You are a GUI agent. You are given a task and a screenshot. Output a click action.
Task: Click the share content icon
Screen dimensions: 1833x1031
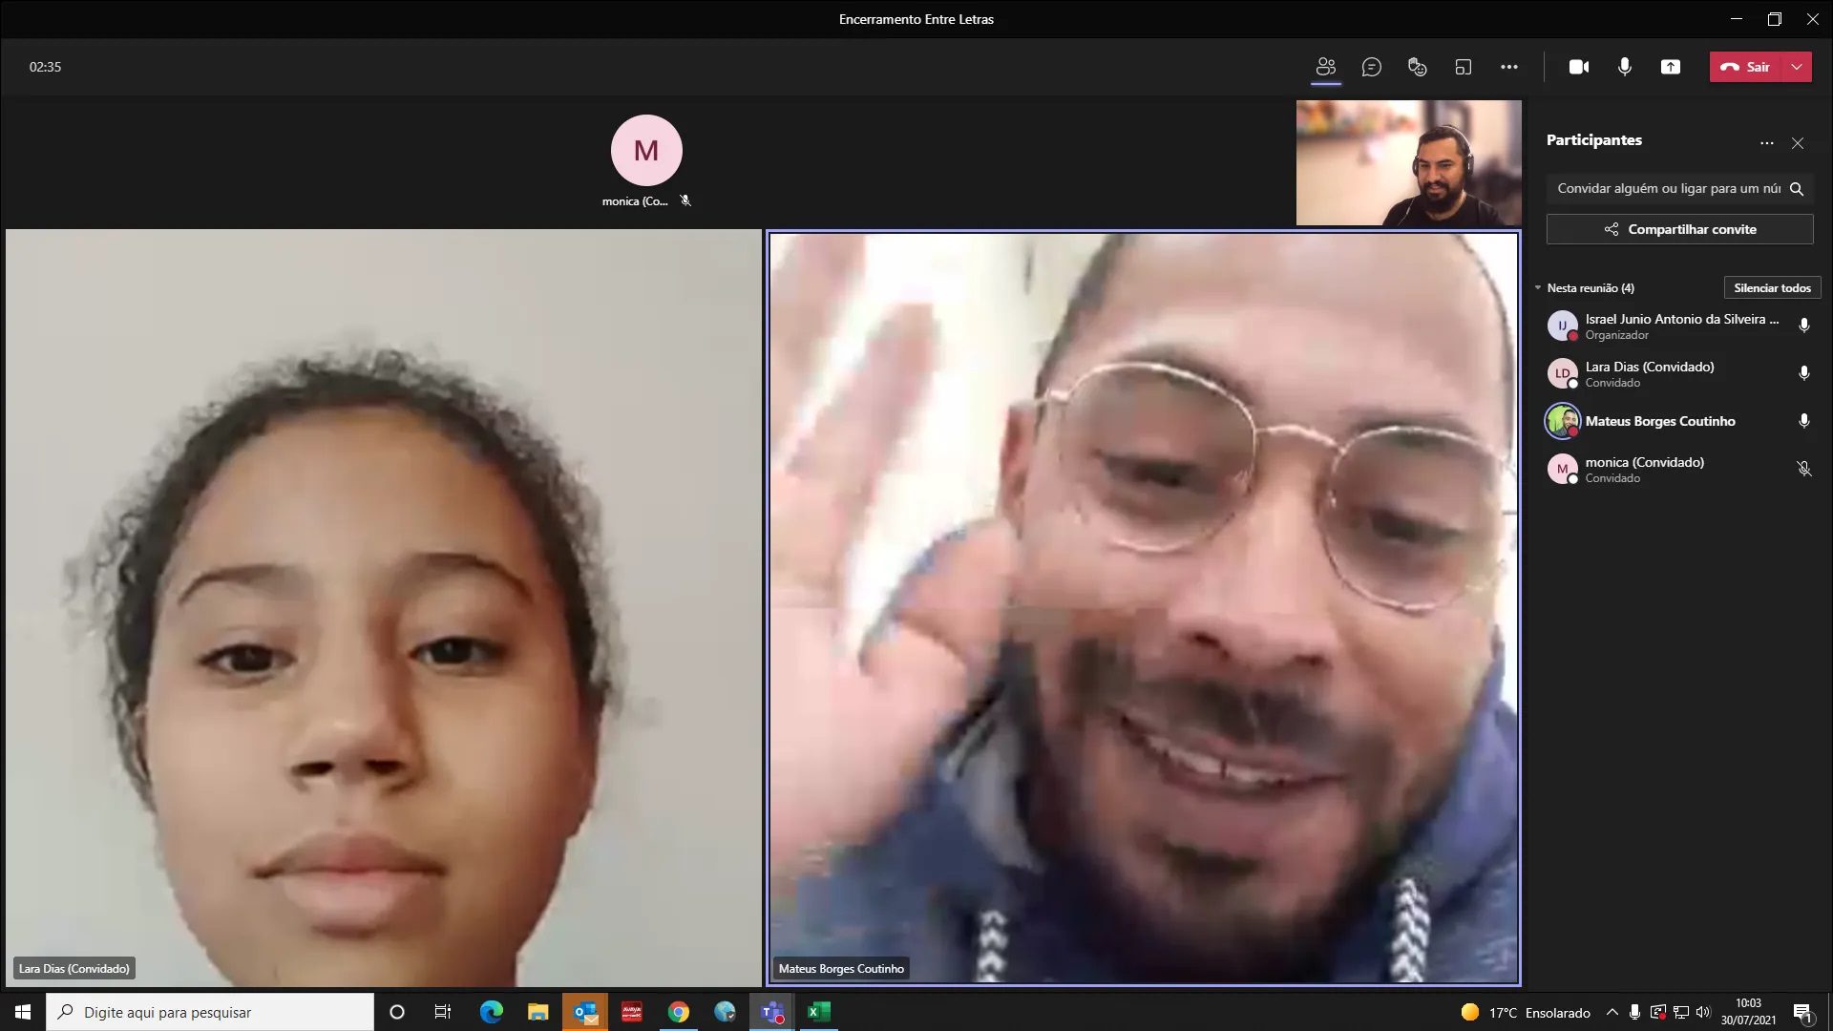1670,67
